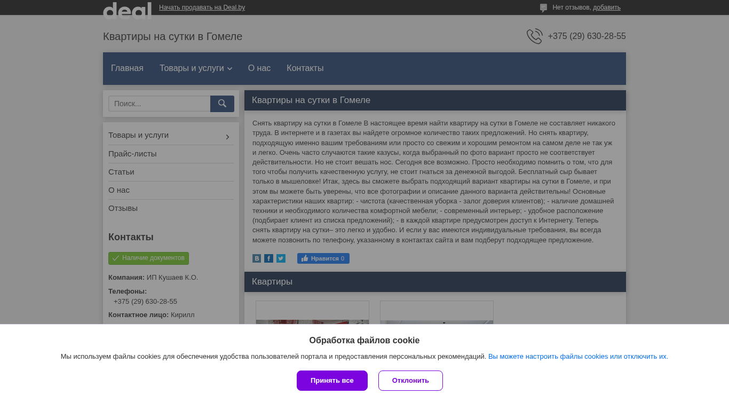Expand sidebar Товары и услуги chevron
Image resolution: width=729 pixels, height=410 pixels.
coord(227,137)
